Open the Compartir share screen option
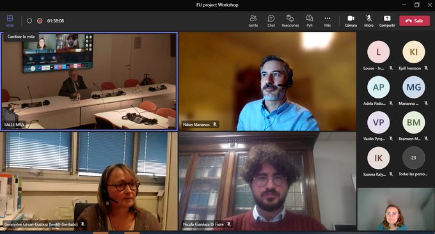The width and height of the screenshot is (435, 234). [387, 21]
